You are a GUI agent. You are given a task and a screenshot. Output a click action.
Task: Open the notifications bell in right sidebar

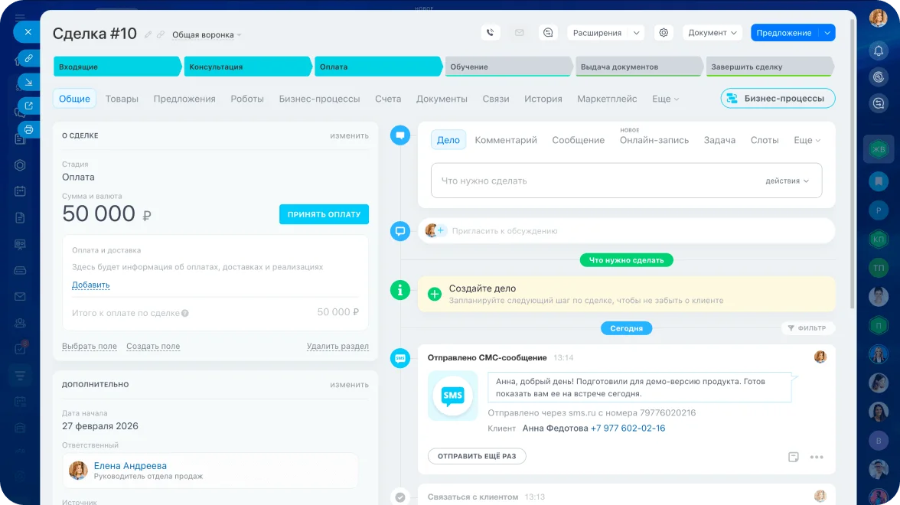coord(879,50)
